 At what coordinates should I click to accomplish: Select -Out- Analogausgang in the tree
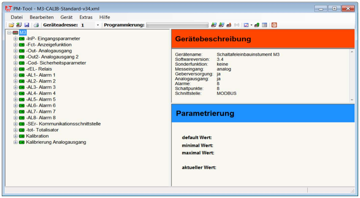point(49,51)
